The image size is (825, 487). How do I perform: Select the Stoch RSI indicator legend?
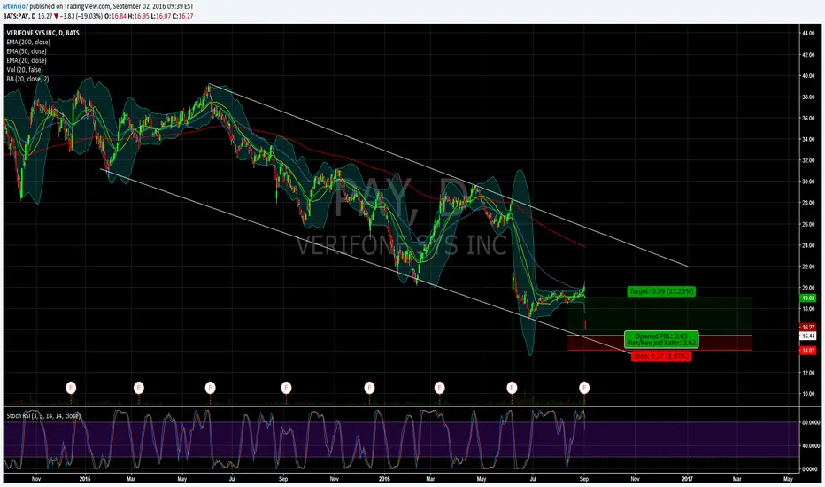coord(43,416)
